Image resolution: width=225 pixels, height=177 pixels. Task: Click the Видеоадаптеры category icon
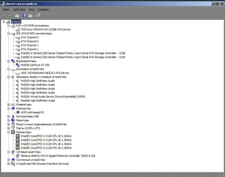pyautogui.click(x=13, y=61)
